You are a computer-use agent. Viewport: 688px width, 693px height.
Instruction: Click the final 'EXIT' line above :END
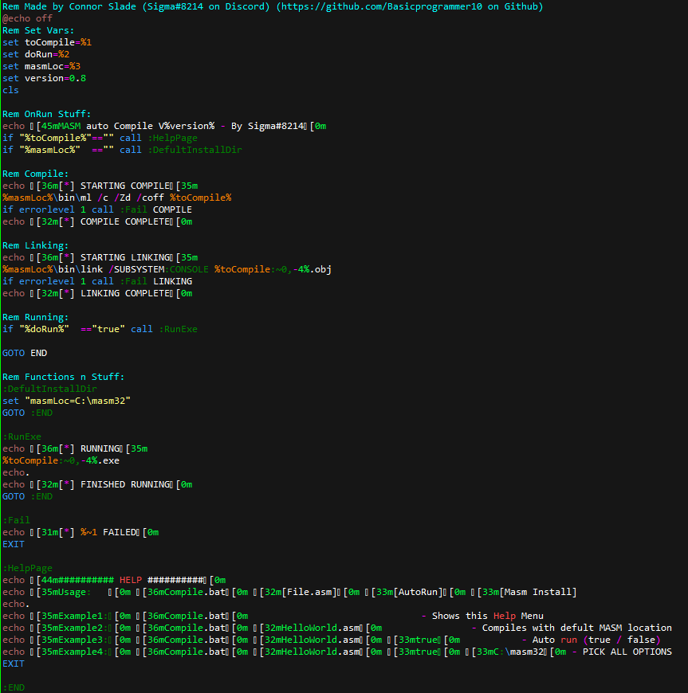click(x=14, y=663)
